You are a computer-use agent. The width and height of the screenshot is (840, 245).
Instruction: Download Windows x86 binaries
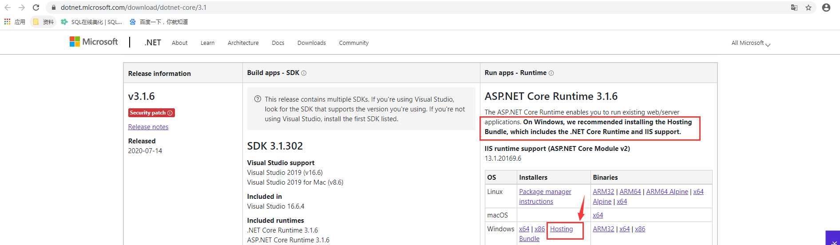pyautogui.click(x=640, y=229)
